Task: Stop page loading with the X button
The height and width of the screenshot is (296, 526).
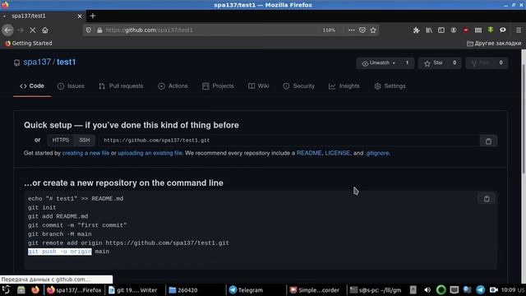Action: pos(33,30)
